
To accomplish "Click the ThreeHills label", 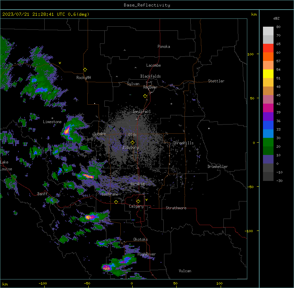I will click(x=183, y=143).
